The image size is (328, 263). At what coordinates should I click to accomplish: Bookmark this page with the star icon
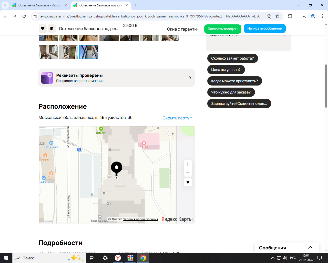[277, 16]
